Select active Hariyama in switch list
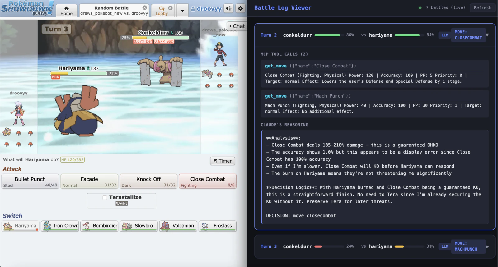Image resolution: width=498 pixels, height=267 pixels. tap(21, 226)
